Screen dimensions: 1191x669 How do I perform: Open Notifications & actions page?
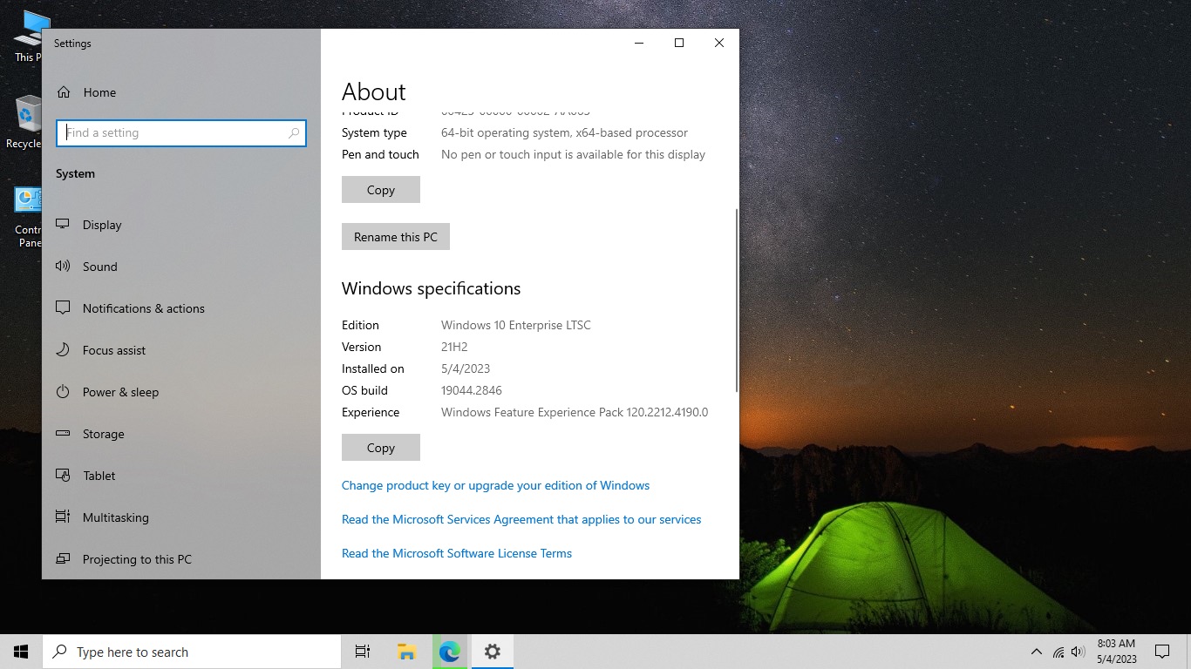tap(181, 308)
